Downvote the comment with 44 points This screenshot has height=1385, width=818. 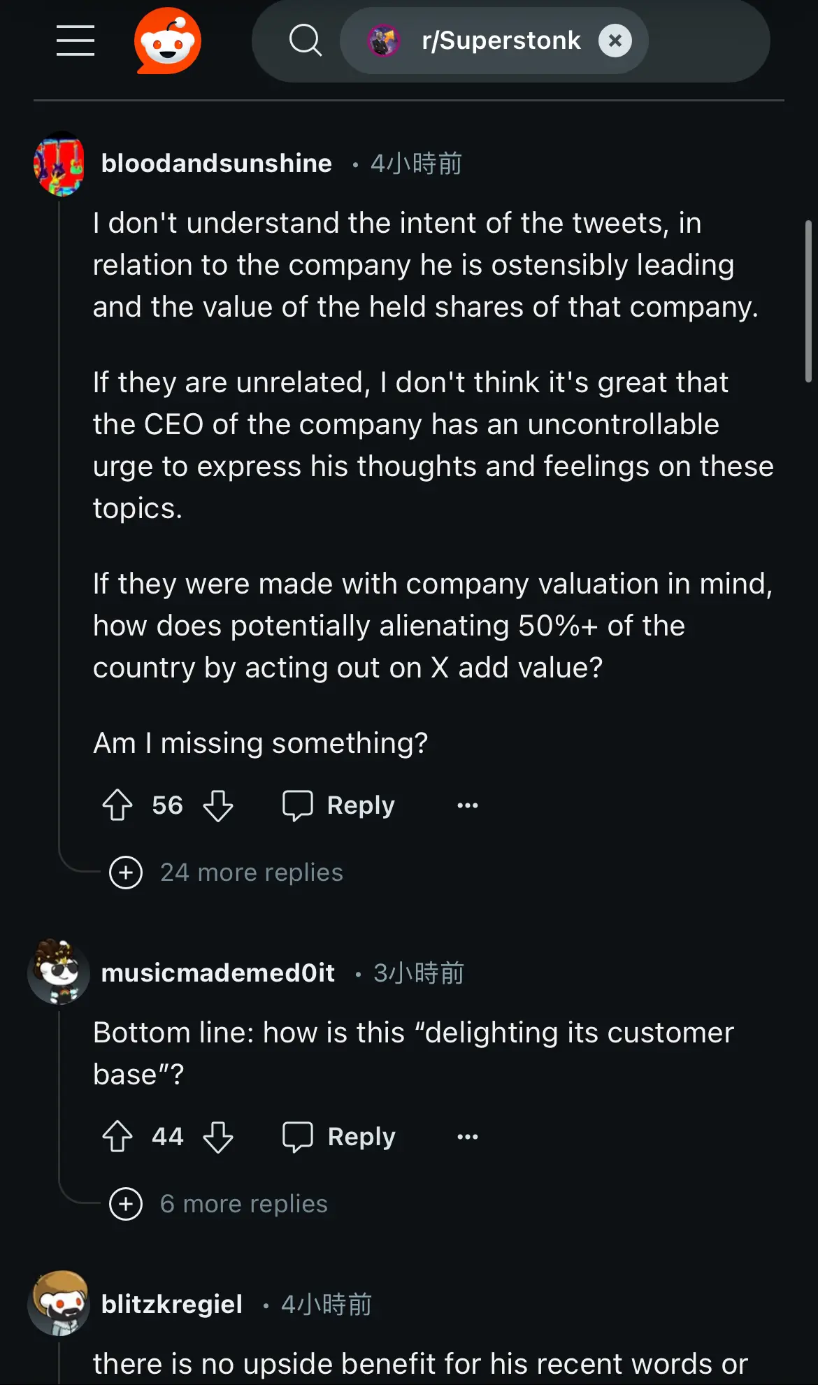coord(218,1136)
